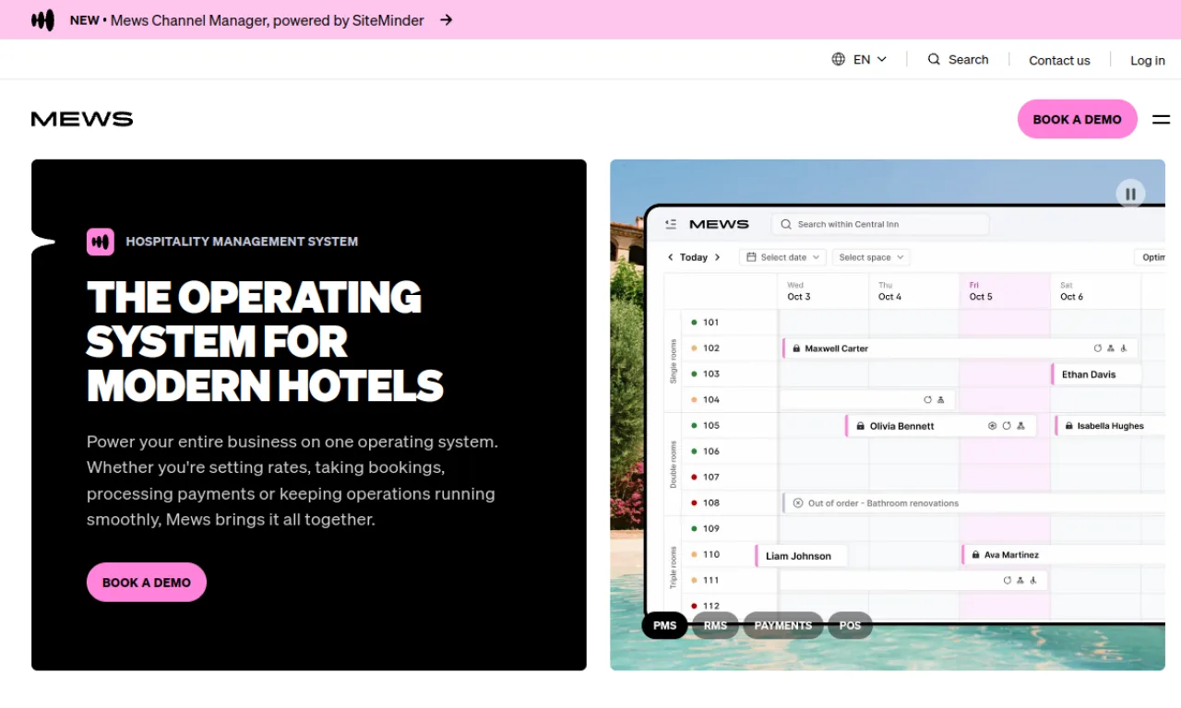Screen dimensions: 1181x708
Task: Click the Search magnifier icon
Action: (x=934, y=59)
